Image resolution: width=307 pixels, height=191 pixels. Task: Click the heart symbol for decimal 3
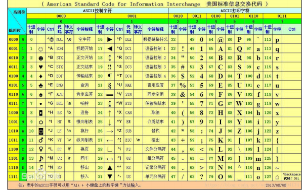pyautogui.click(x=41, y=67)
